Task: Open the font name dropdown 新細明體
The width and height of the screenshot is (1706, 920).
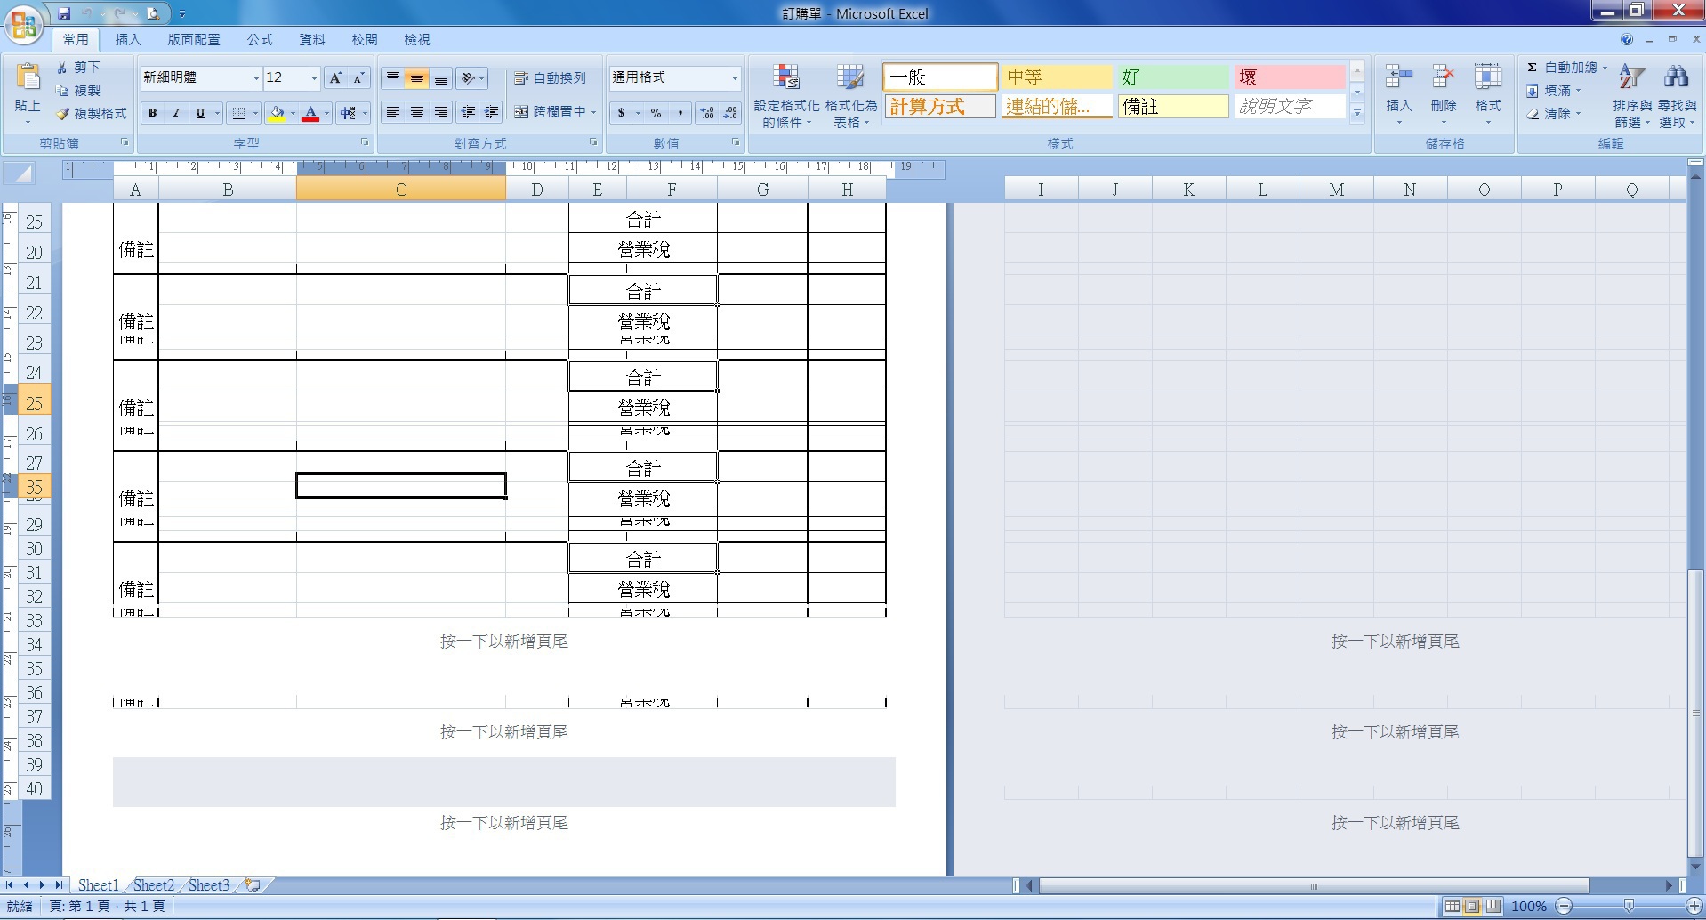Action: click(x=256, y=78)
